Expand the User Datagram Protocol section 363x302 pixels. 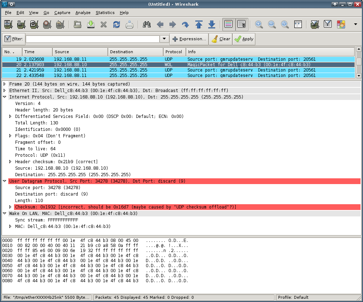pyautogui.click(x=5, y=181)
